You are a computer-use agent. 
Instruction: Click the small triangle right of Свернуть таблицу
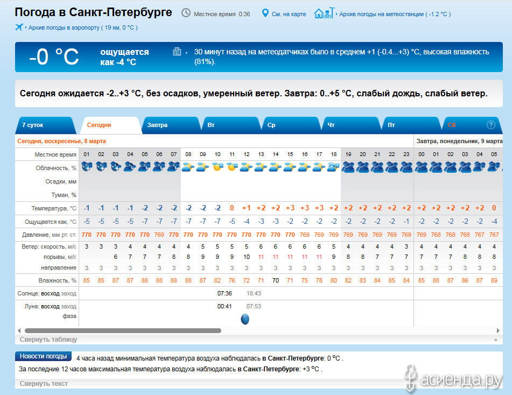pyautogui.click(x=495, y=340)
